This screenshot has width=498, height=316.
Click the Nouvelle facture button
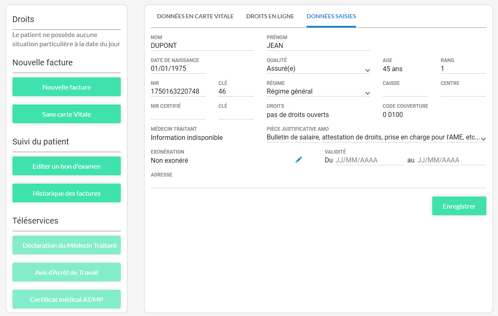[67, 87]
